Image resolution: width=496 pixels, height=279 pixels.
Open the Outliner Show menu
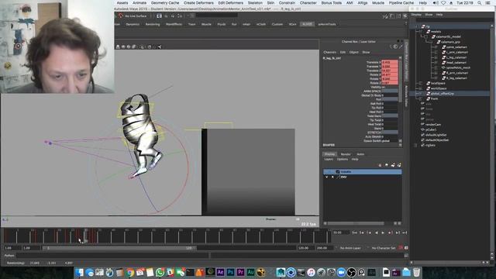coord(429,15)
